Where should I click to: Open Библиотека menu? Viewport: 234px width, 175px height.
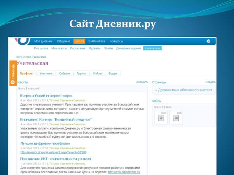click(97, 41)
